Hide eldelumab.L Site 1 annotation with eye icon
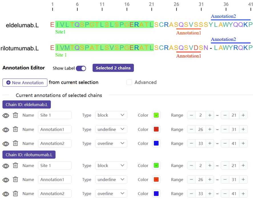This screenshot has height=199, width=253. 6,116
